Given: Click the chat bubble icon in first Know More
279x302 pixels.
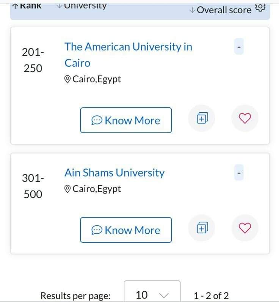Looking at the screenshot, I should (97, 121).
